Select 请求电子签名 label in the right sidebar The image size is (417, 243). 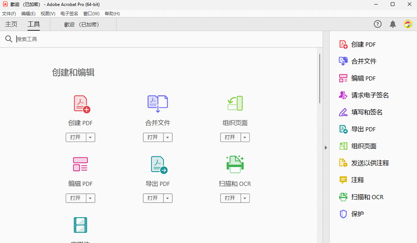[x=370, y=95]
